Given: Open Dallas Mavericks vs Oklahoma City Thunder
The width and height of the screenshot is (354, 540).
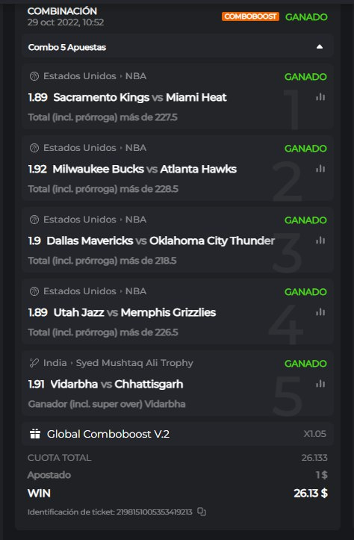Looking at the screenshot, I should (161, 240).
